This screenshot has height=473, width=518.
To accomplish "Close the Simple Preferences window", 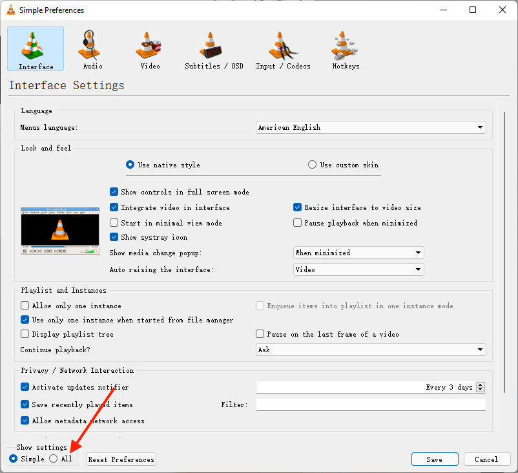I will 502,10.
